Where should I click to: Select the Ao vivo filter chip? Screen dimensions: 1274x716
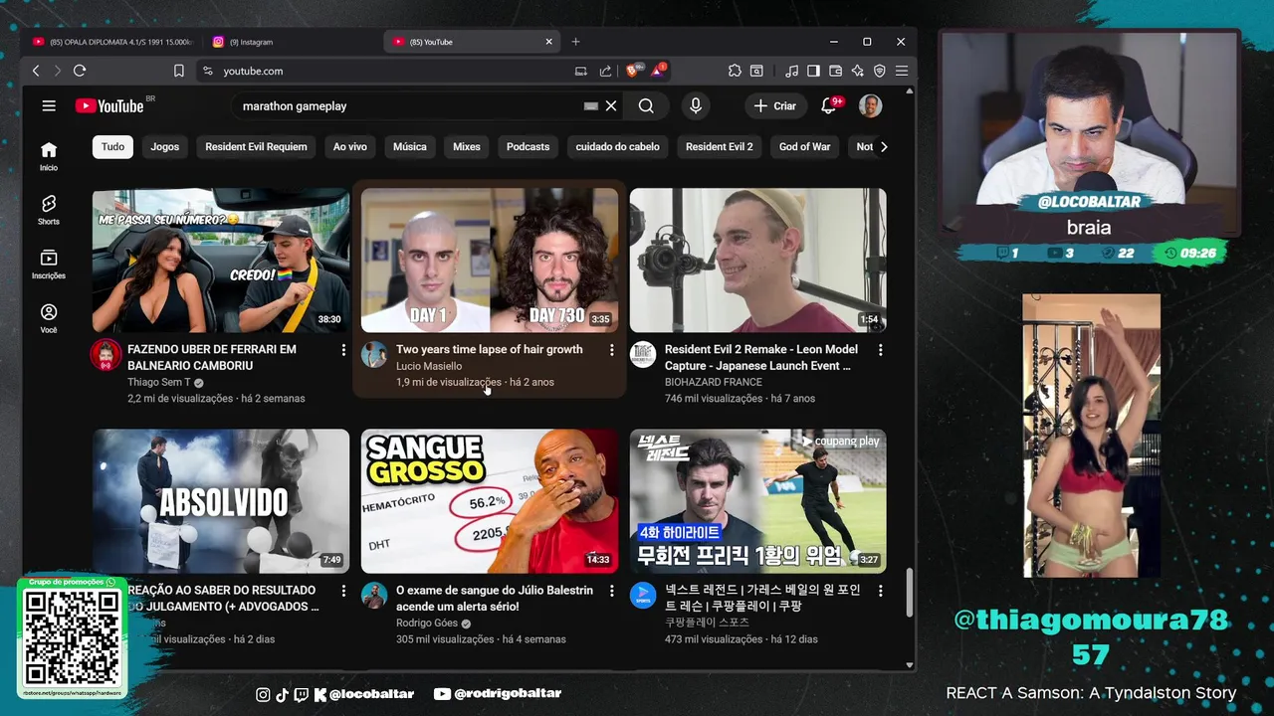tap(350, 147)
